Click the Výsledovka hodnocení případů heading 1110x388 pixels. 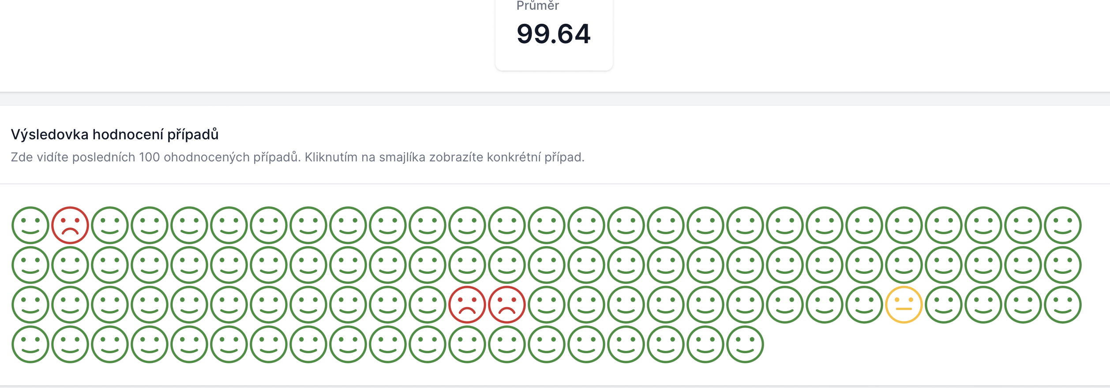(115, 134)
